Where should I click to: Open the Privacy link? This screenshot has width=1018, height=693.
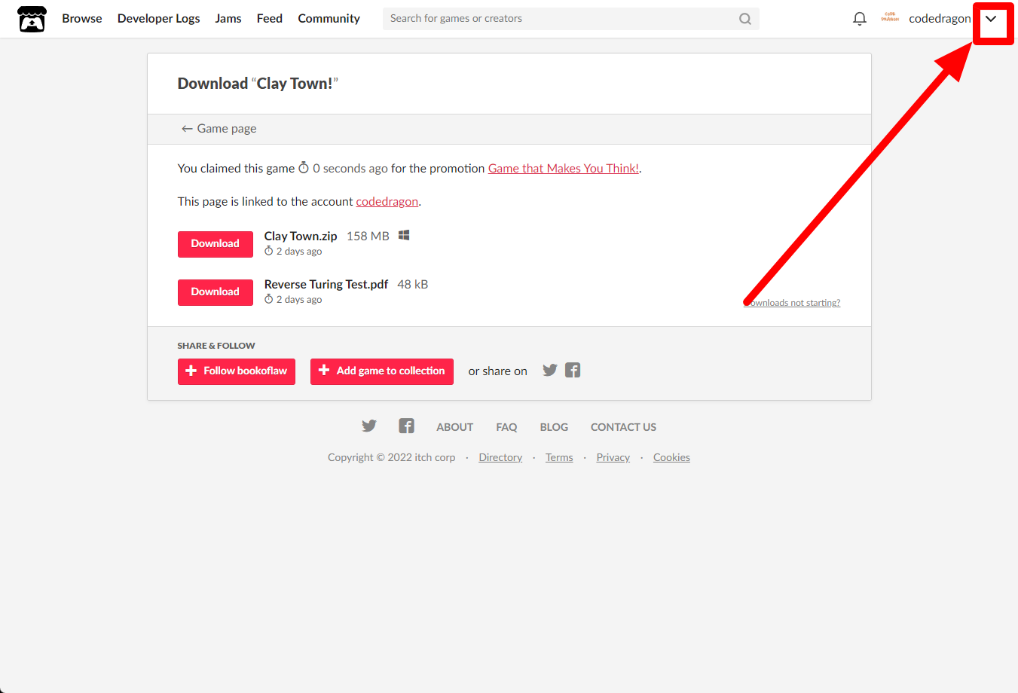click(613, 457)
